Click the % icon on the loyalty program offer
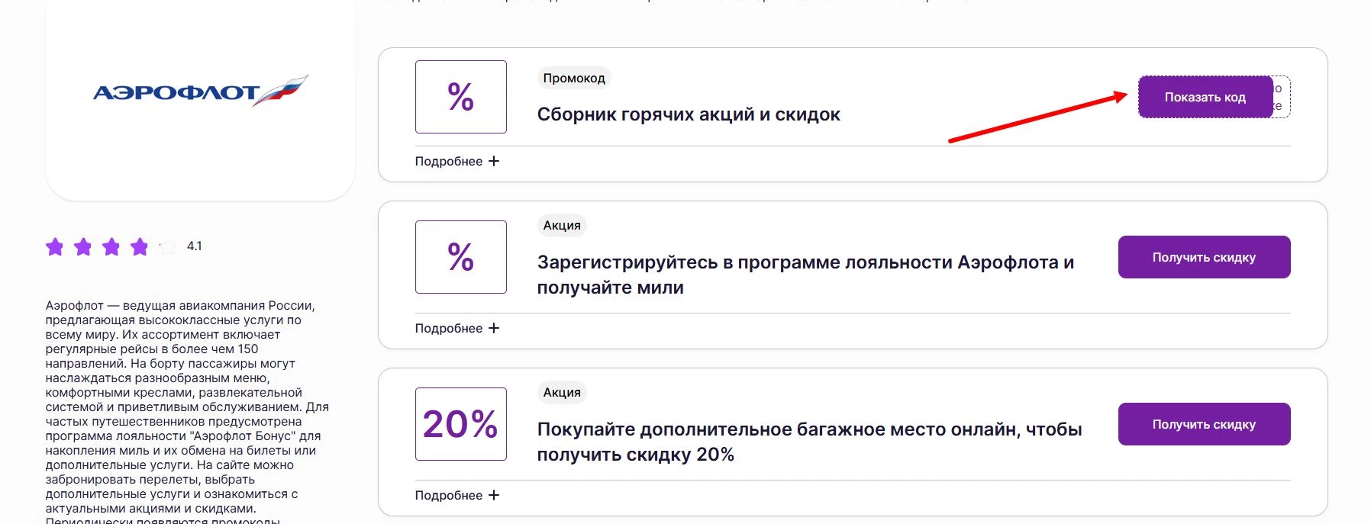Screen dimensions: 1371x524 coord(460,257)
